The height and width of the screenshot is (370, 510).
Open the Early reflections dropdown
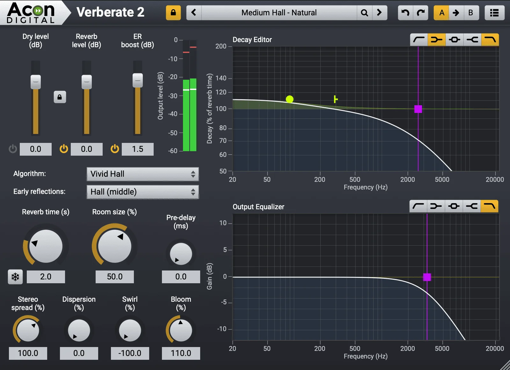(142, 192)
